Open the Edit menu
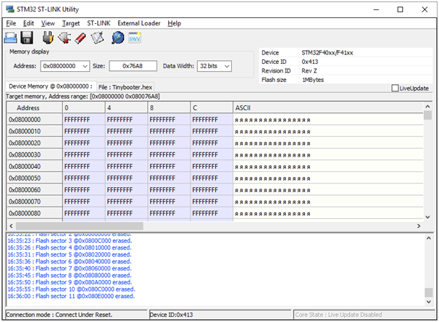 [x=28, y=23]
